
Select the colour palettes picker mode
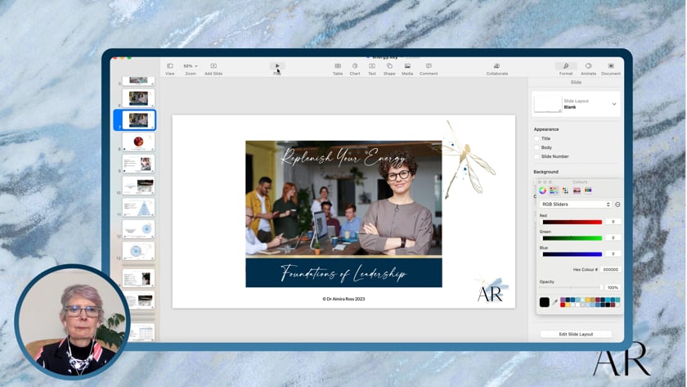pyautogui.click(x=565, y=190)
